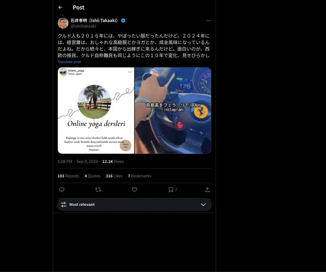View the 4 Quotes list
Image resolution: width=326 pixels, height=272 pixels.
point(92,176)
